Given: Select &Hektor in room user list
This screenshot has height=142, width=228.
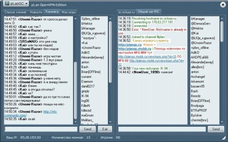Looking at the screenshot, I should click(87, 23).
